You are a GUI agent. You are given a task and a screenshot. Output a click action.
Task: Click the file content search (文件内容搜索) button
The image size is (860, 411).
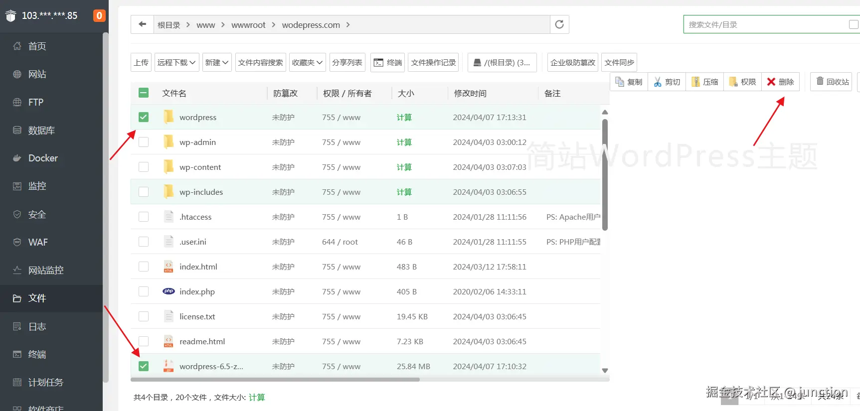260,62
